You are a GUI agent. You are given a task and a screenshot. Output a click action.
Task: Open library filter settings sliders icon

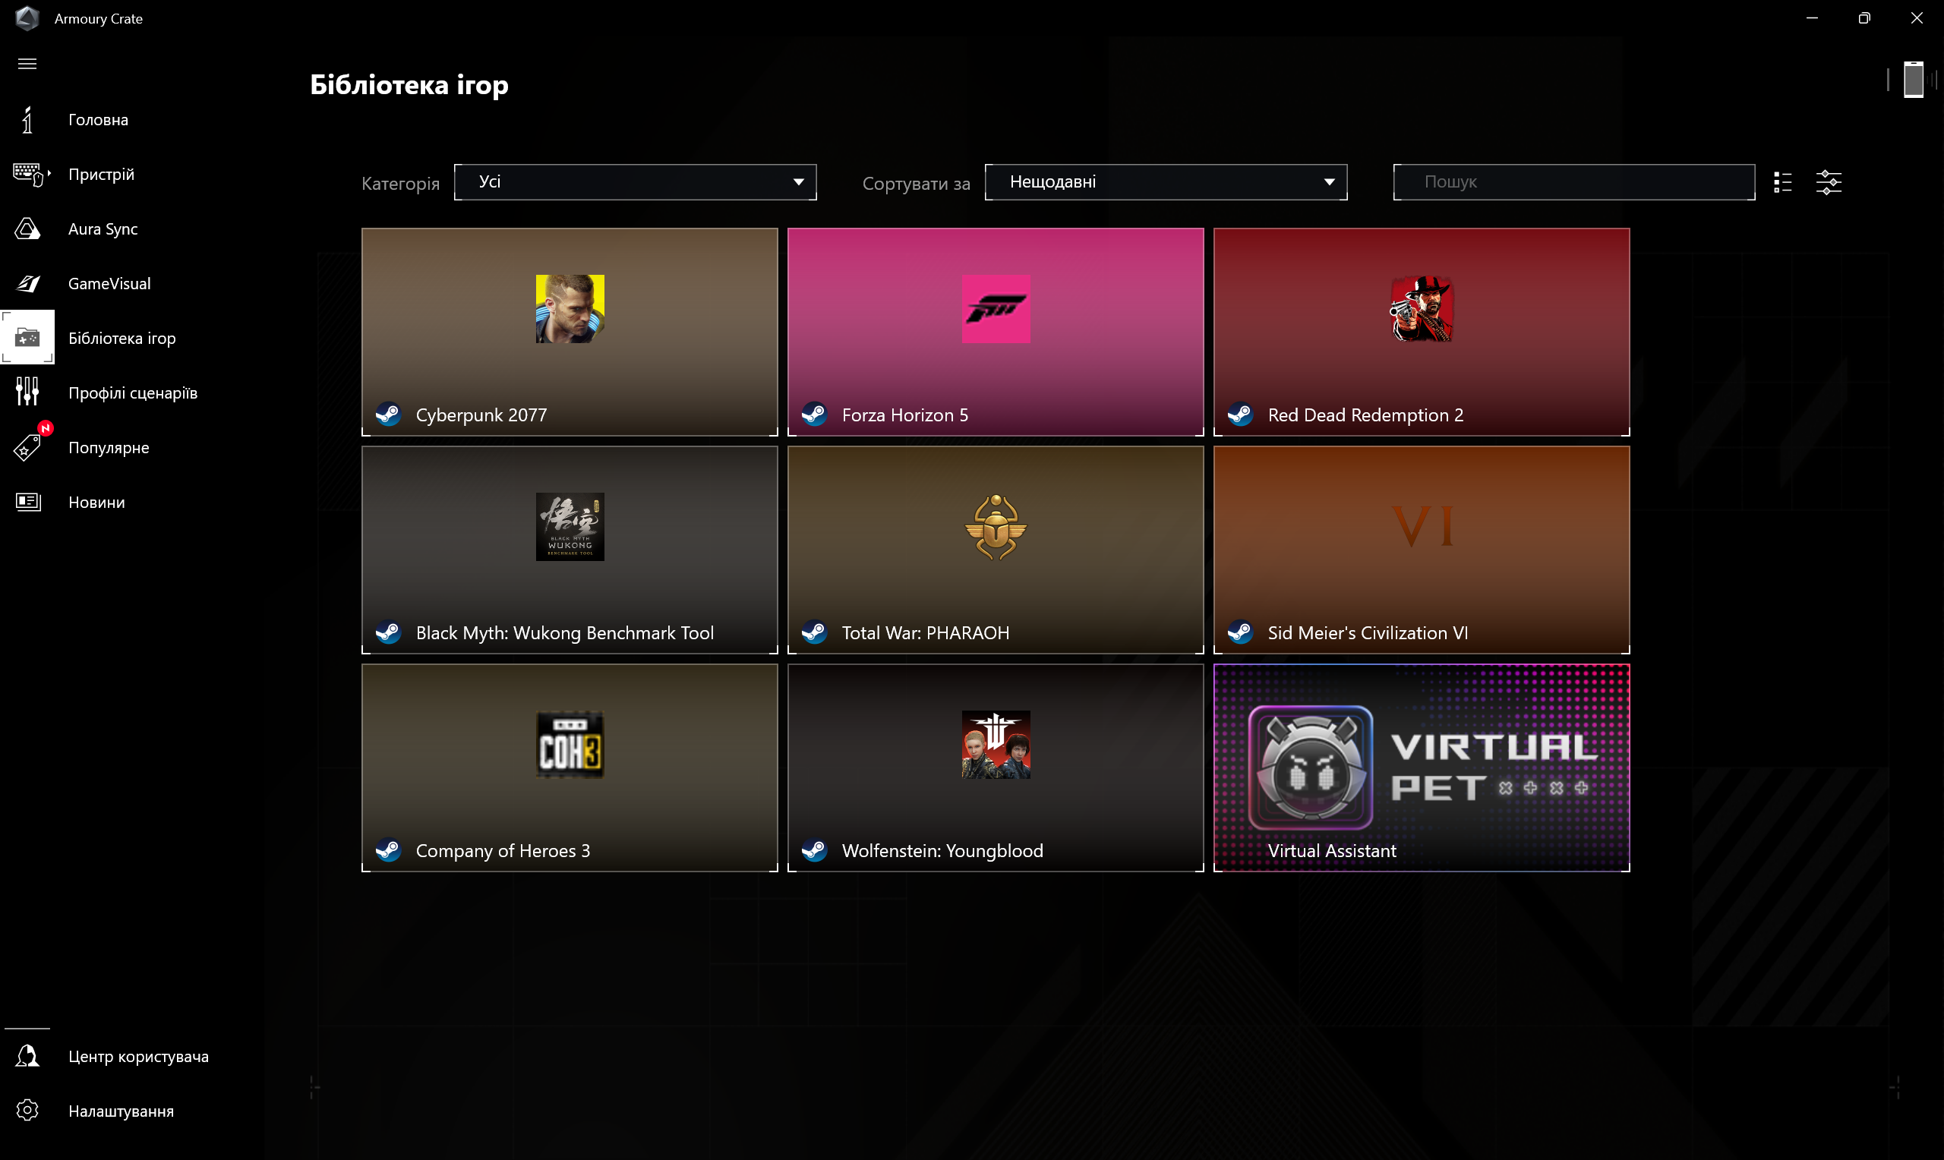pyautogui.click(x=1829, y=183)
